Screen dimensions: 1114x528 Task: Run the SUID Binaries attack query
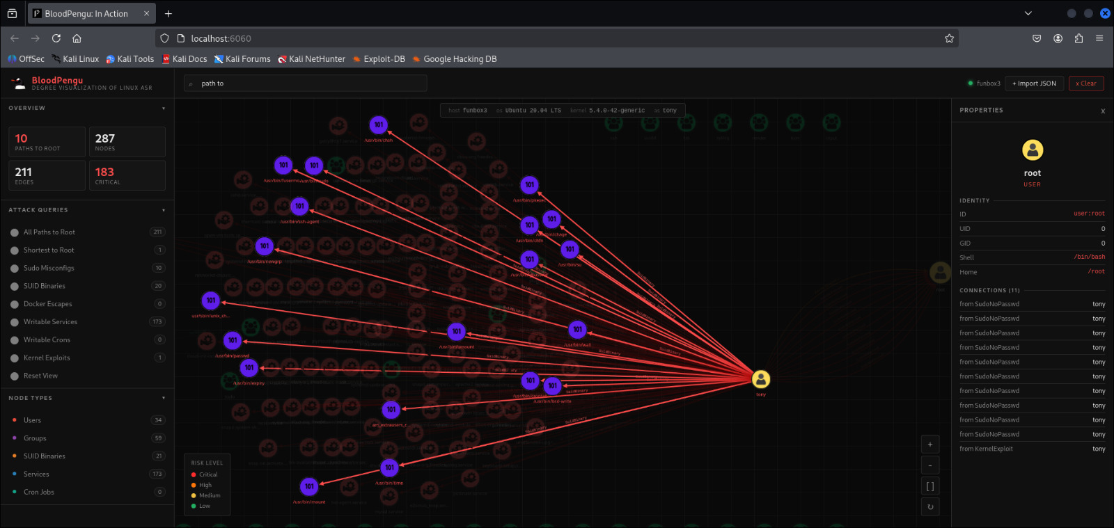coord(87,286)
